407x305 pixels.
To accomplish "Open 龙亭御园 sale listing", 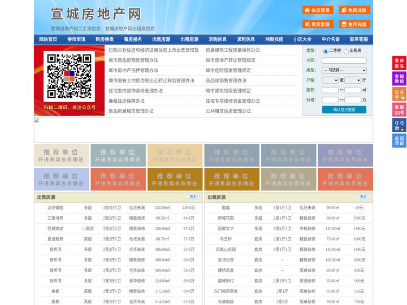I will [55, 207].
